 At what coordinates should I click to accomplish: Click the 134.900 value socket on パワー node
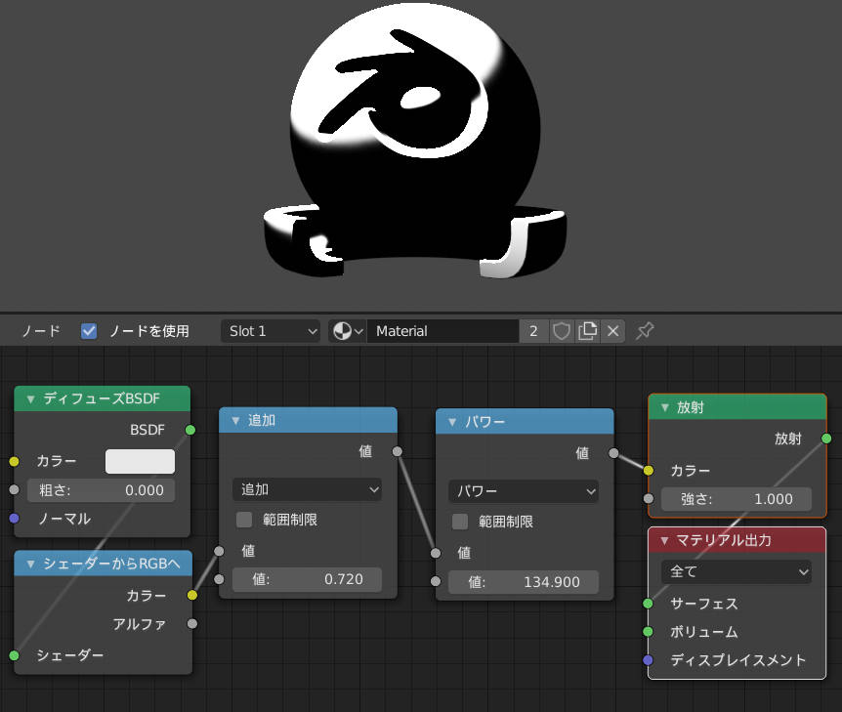(436, 581)
